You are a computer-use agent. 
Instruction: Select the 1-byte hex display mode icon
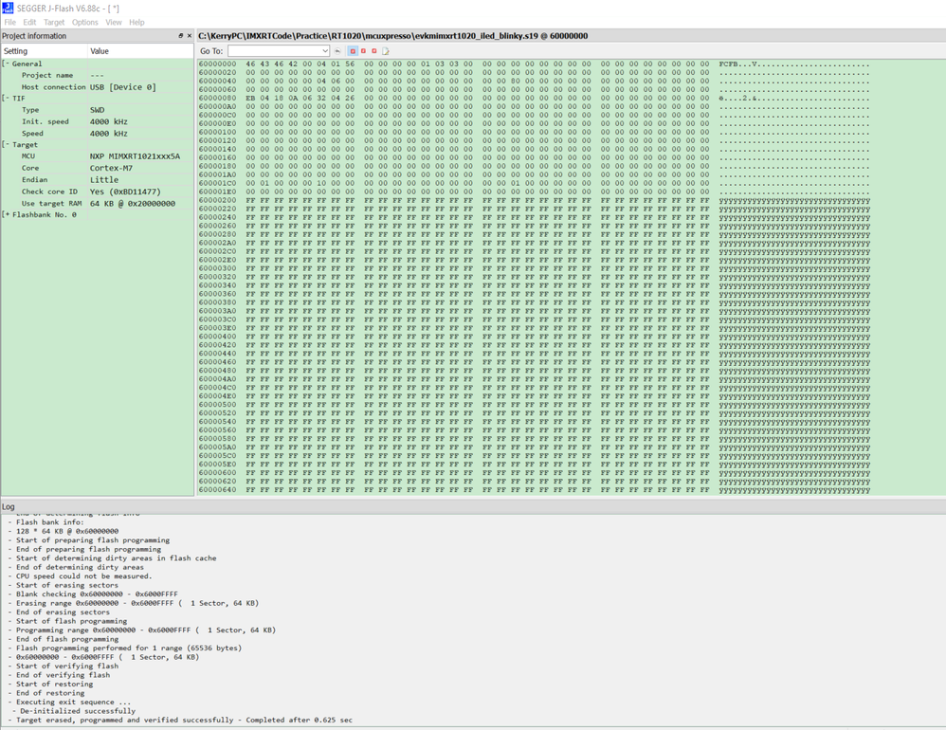tap(353, 50)
